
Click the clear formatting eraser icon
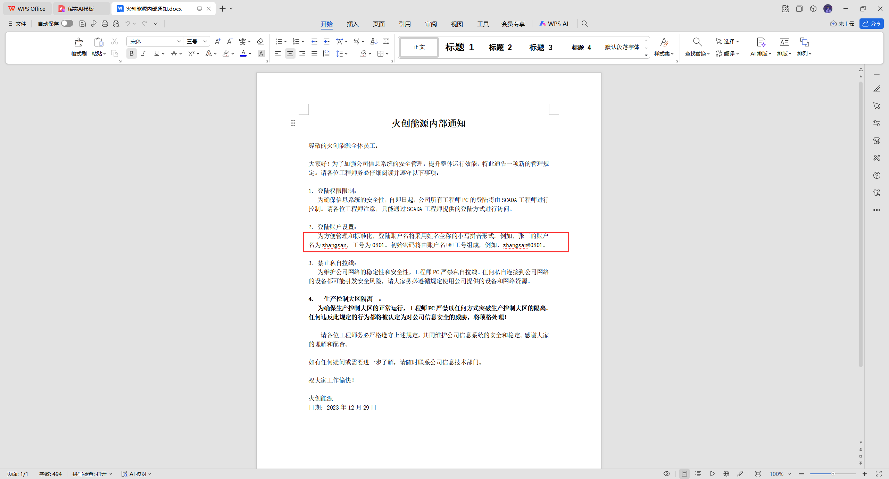pyautogui.click(x=260, y=41)
